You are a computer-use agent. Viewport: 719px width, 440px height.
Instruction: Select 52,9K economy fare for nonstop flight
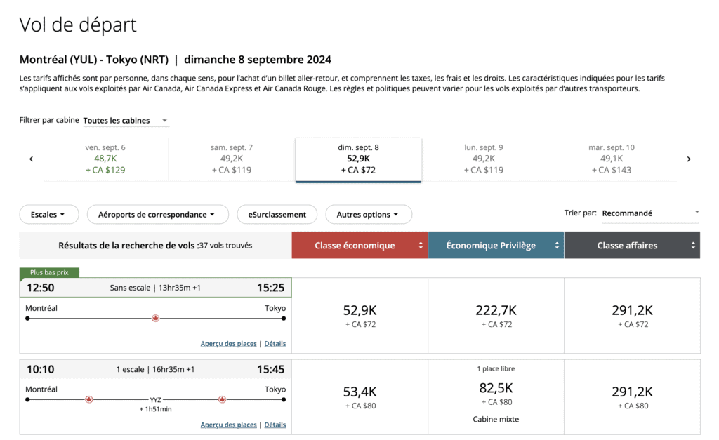(359, 315)
